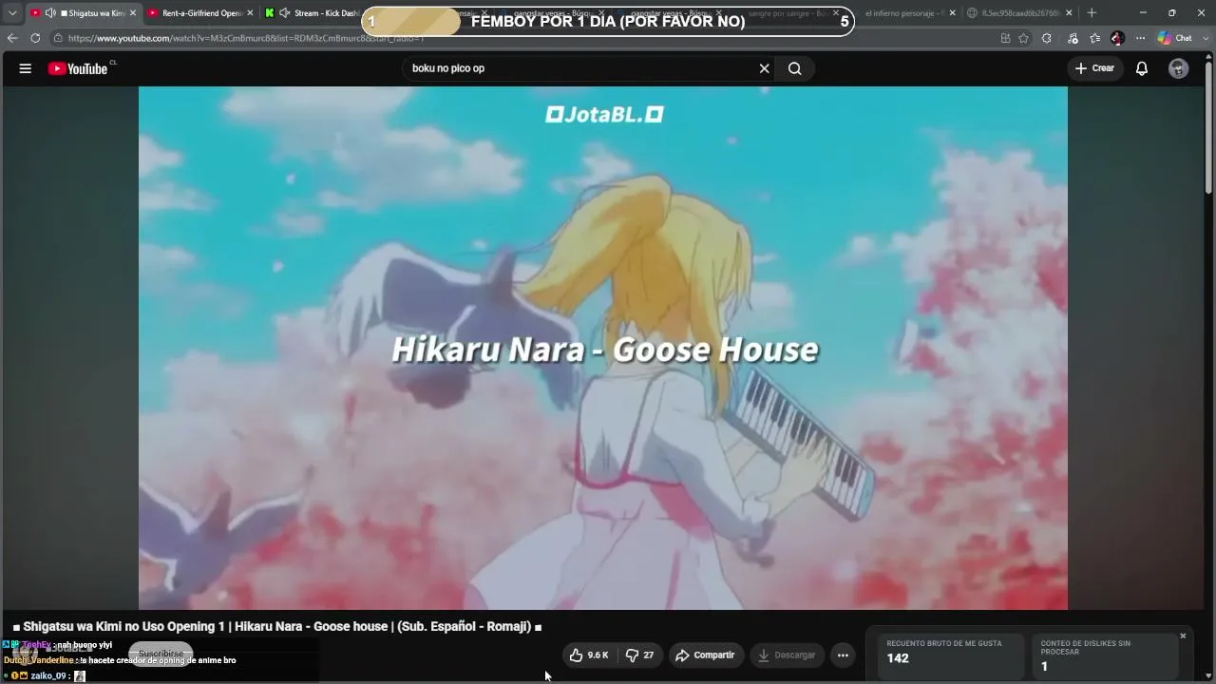This screenshot has width=1216, height=684.
Task: Share the video with Compartir
Action: click(705, 655)
